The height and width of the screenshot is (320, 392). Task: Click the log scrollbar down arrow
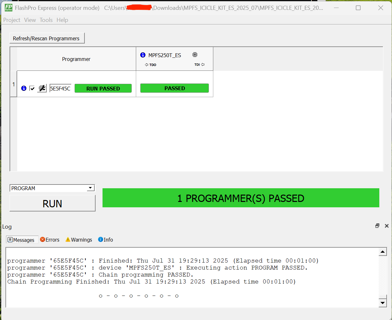click(383, 303)
